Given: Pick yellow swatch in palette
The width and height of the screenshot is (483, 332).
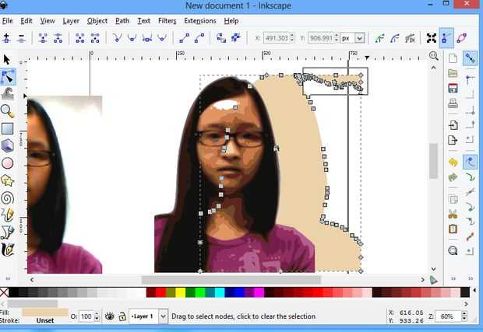Looking at the screenshot, I should click(181, 292).
